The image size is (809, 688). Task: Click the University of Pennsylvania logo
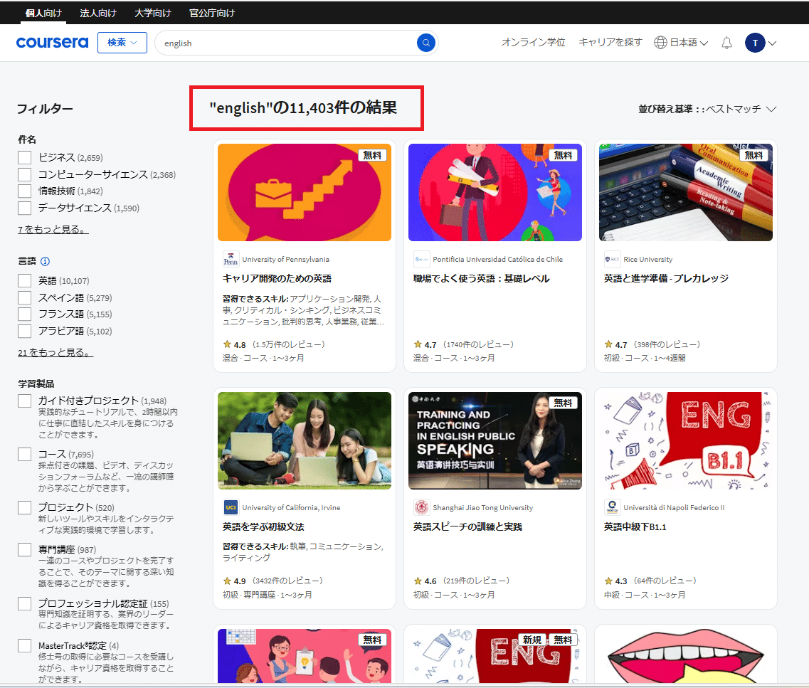(x=231, y=259)
